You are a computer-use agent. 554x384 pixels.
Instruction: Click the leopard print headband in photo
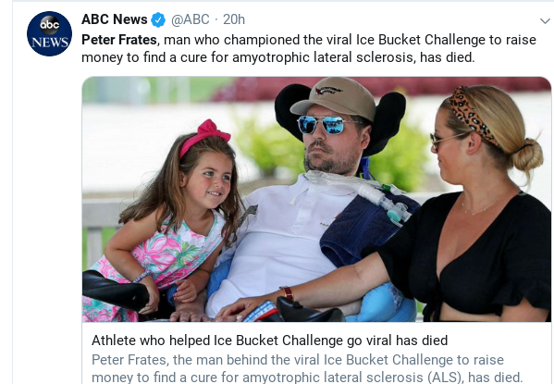[474, 117]
